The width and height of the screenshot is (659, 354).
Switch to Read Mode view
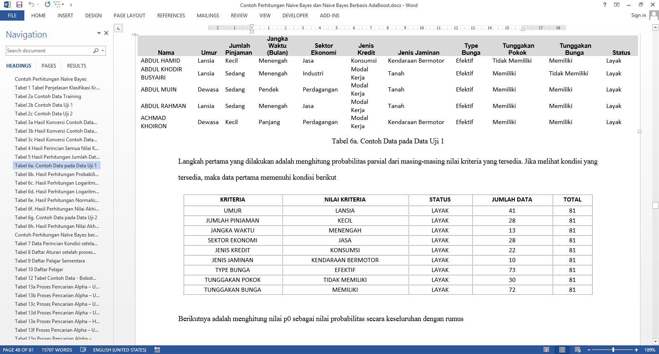(x=546, y=349)
